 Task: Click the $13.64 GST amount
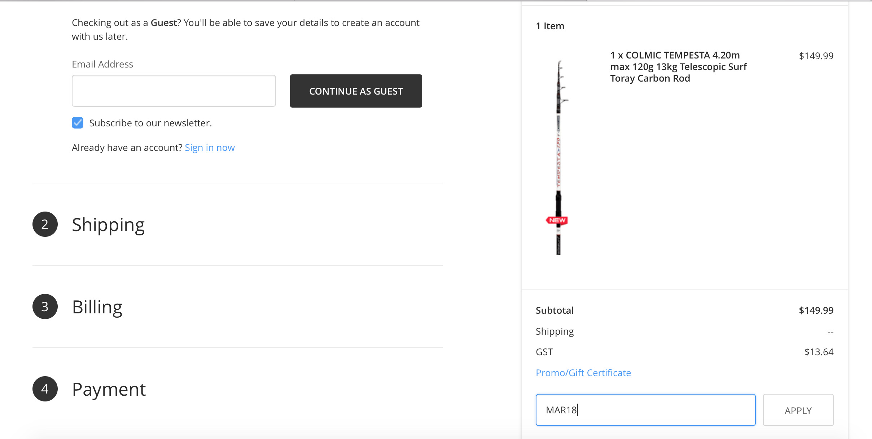click(819, 352)
